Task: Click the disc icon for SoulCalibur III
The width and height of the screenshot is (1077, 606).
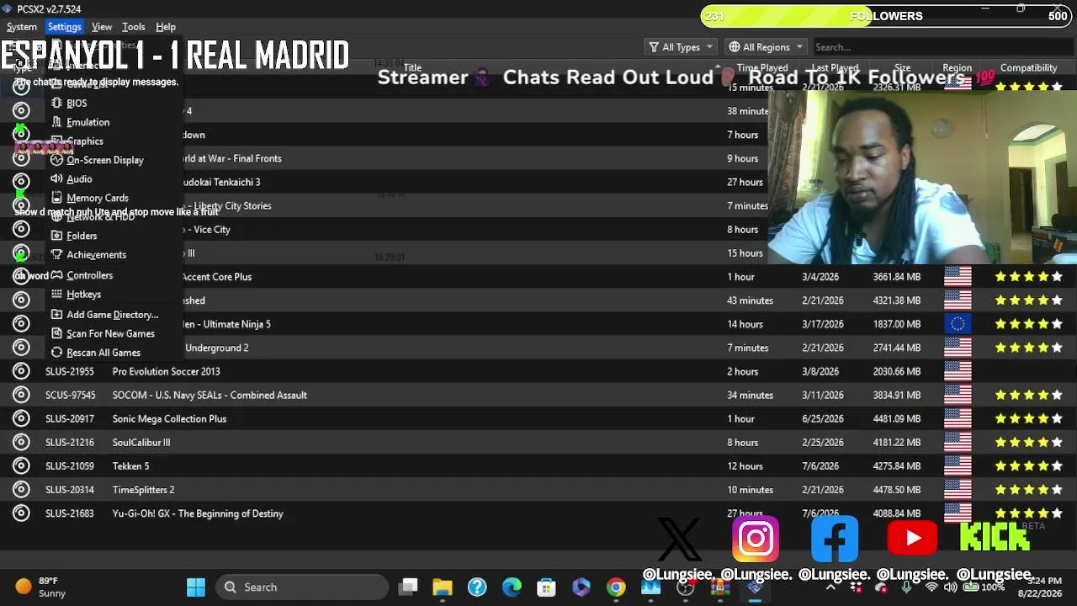Action: click(x=21, y=443)
